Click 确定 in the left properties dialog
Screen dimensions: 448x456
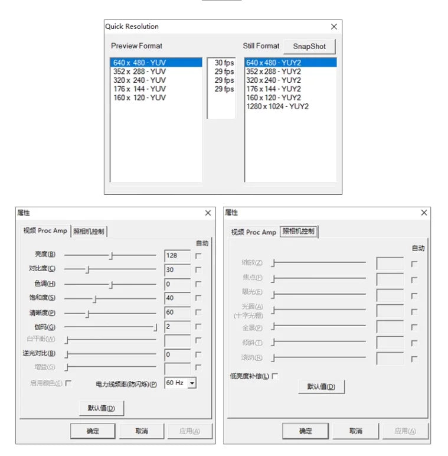[x=93, y=431]
